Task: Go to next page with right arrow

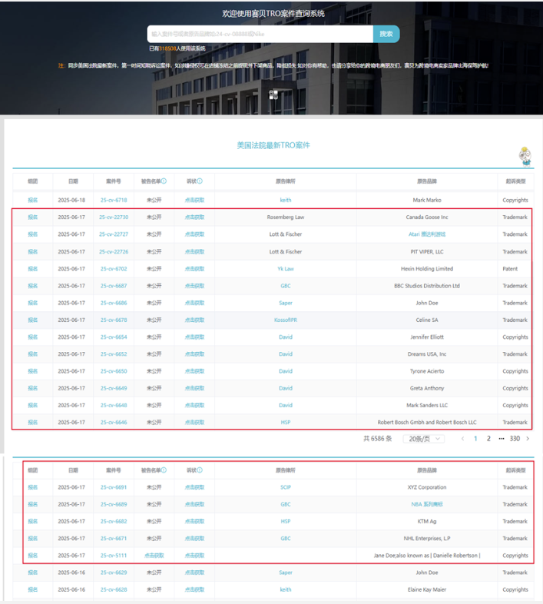Action: tap(528, 438)
